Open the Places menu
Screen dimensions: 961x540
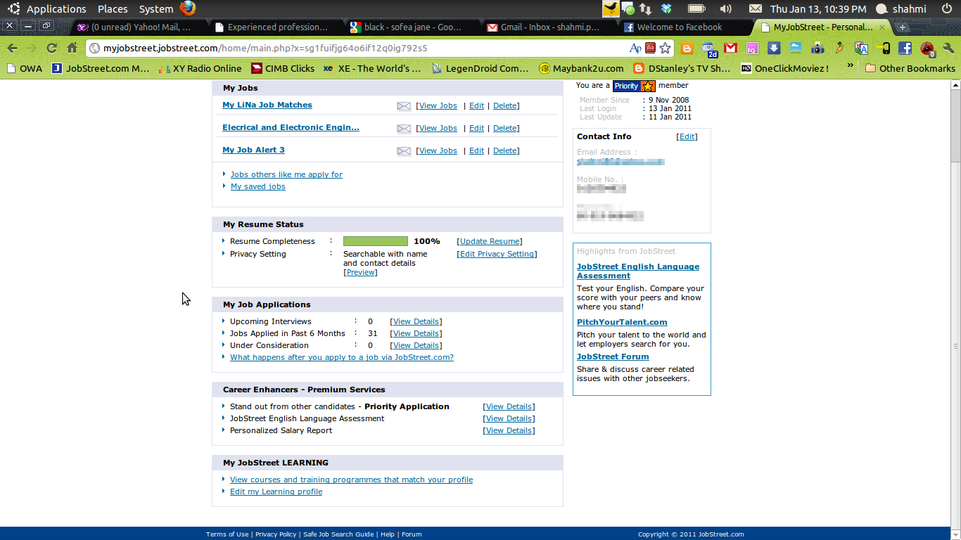pos(113,9)
